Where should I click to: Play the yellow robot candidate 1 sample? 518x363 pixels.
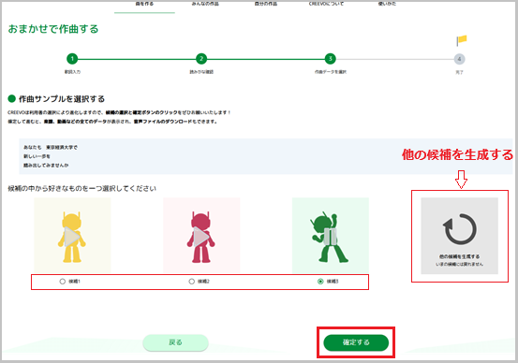[x=72, y=237]
